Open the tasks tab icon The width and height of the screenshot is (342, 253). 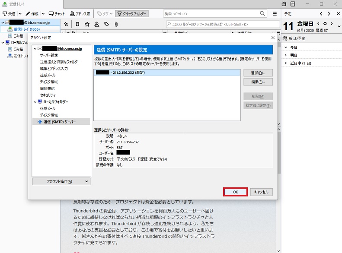[x=293, y=4]
